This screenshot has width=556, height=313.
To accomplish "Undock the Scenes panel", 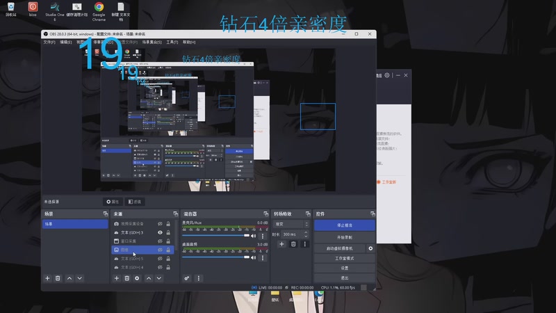I will 106,214.
